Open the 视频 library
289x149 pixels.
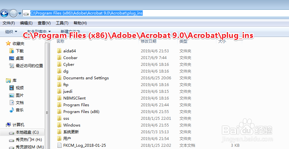20,88
